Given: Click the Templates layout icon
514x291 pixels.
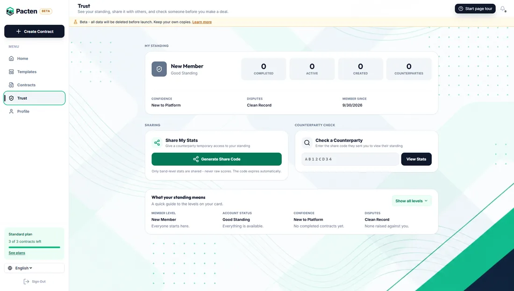Looking at the screenshot, I should 11,72.
